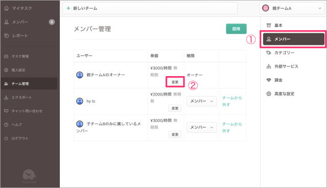Click 変更 for hy tc rate
This screenshot has width=327, height=188.
(x=175, y=108)
